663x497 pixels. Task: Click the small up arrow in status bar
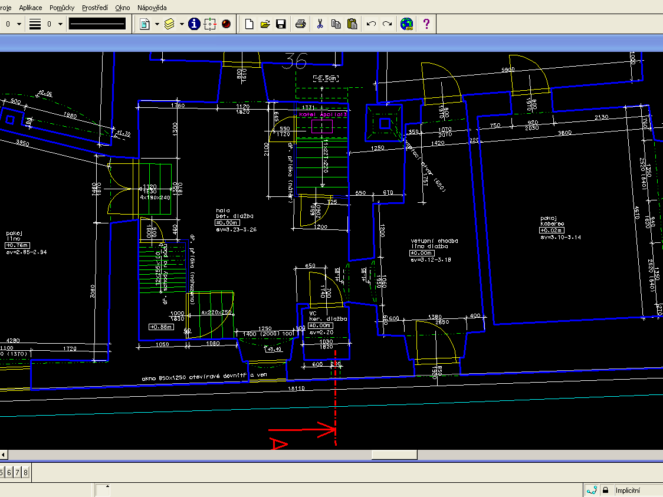107,486
